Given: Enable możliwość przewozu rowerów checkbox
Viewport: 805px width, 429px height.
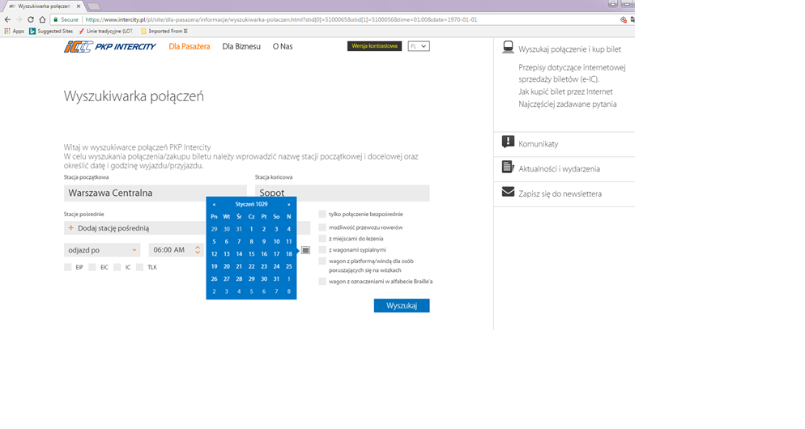Looking at the screenshot, I should [322, 227].
